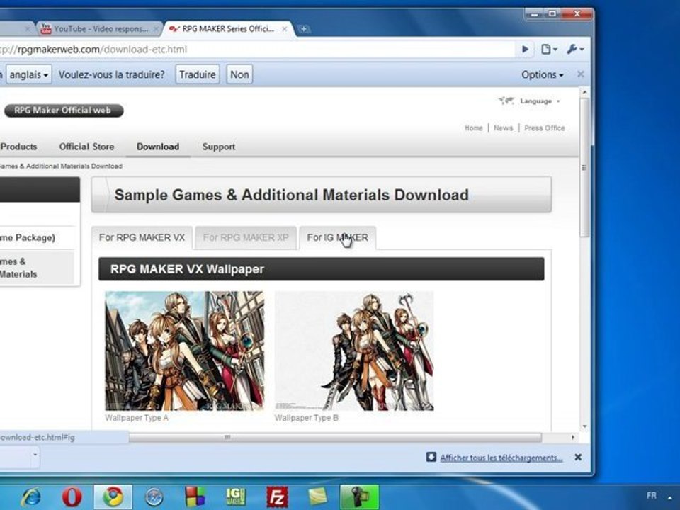Open the Chrome page menu icon

click(548, 50)
